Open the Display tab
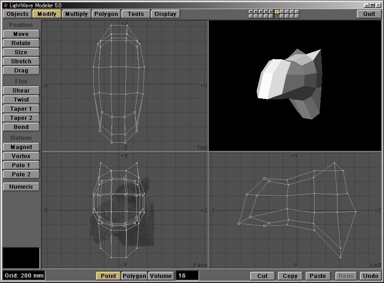 coord(165,14)
